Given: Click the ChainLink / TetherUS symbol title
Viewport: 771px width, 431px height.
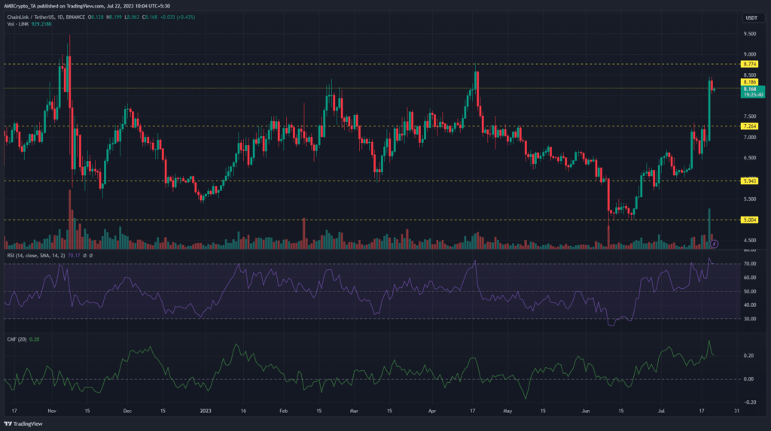Looking at the screenshot, I should coord(33,14).
